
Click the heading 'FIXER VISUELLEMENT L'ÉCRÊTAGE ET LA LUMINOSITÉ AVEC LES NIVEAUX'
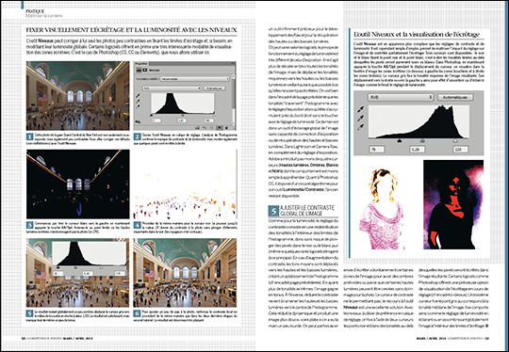tap(131, 30)
